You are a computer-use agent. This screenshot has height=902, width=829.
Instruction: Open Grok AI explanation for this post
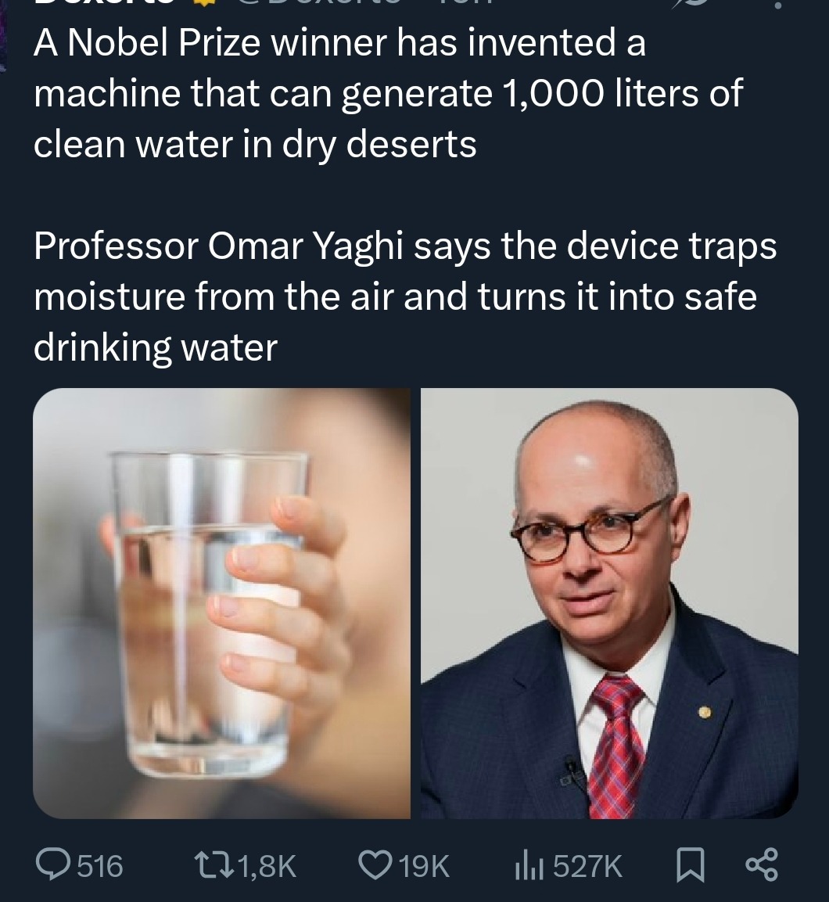(x=691, y=4)
